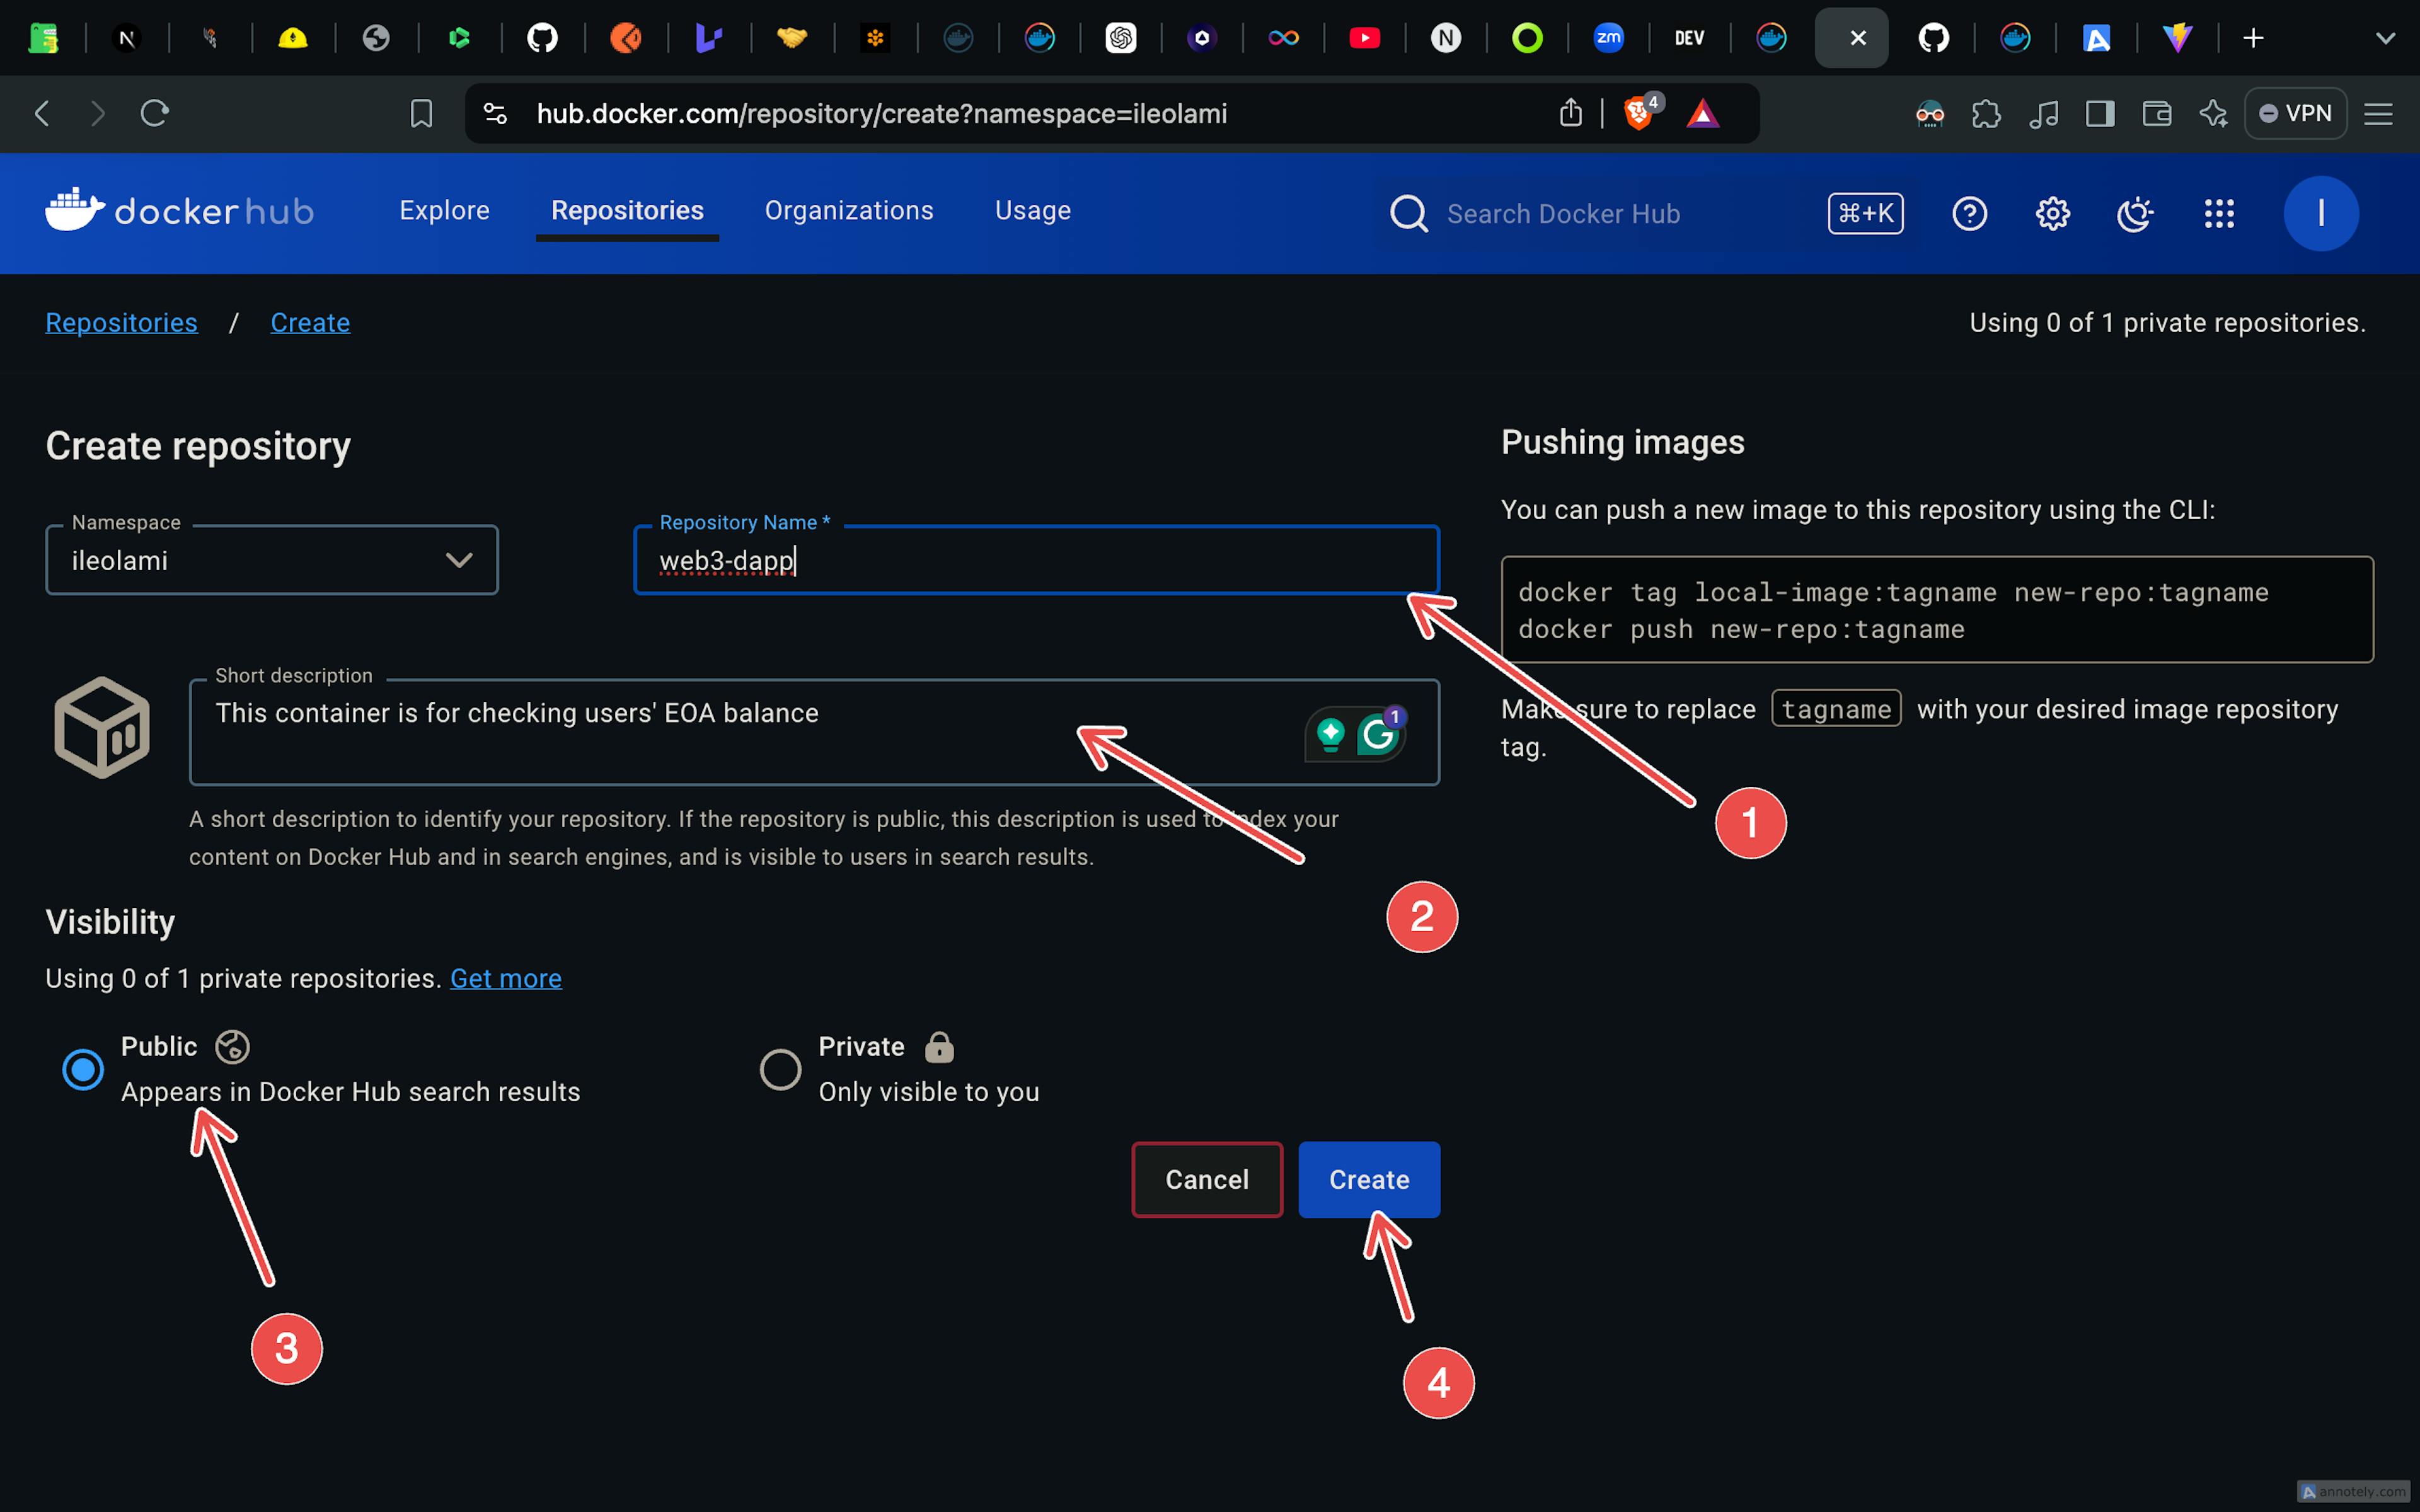Click the Create breadcrumb link
2420x1512 pixels.
tap(310, 323)
